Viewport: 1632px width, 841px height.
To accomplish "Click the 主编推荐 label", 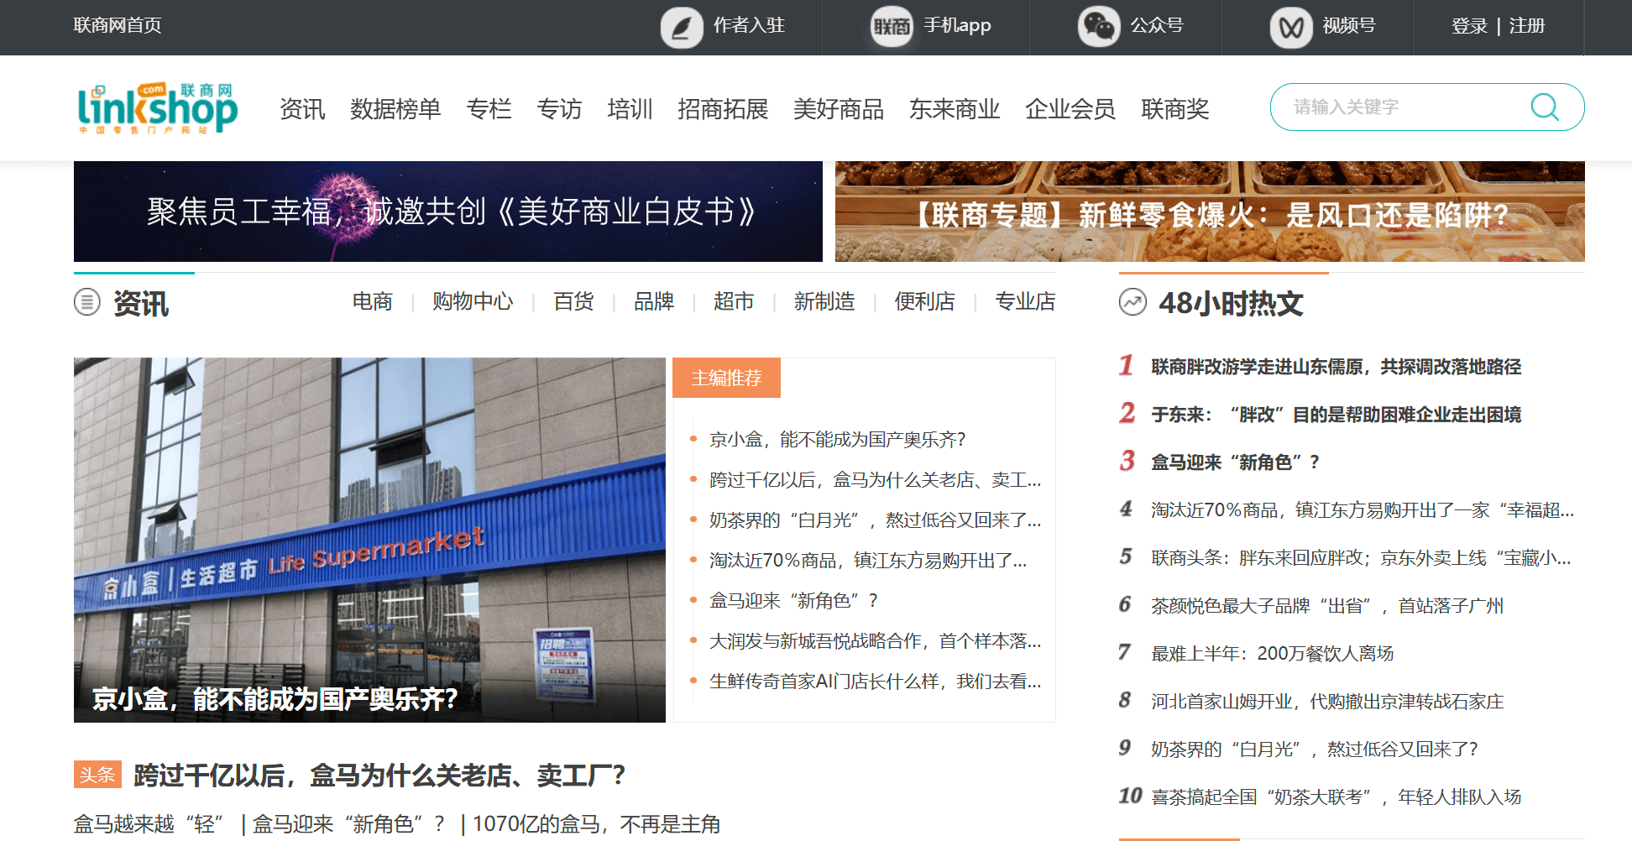I will click(727, 378).
